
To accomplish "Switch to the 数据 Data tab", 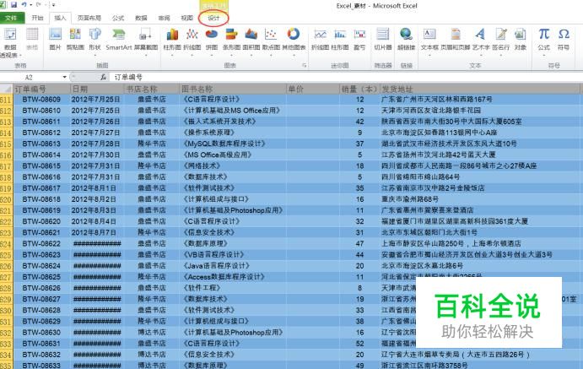I will coord(141,18).
